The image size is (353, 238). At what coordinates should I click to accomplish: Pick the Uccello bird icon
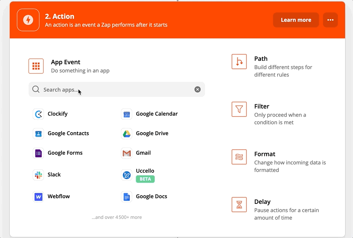click(x=127, y=175)
